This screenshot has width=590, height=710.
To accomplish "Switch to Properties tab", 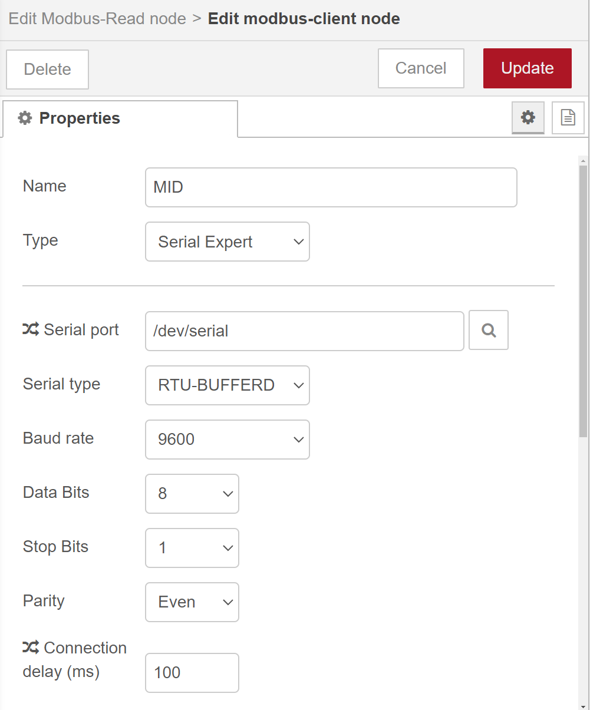I will 120,118.
